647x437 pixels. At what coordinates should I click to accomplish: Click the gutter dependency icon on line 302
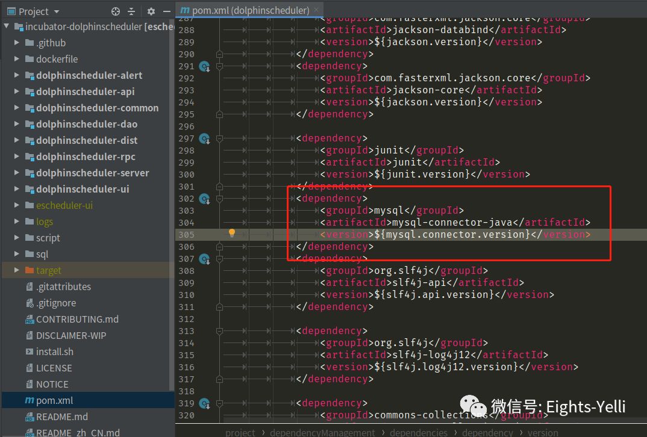click(205, 199)
